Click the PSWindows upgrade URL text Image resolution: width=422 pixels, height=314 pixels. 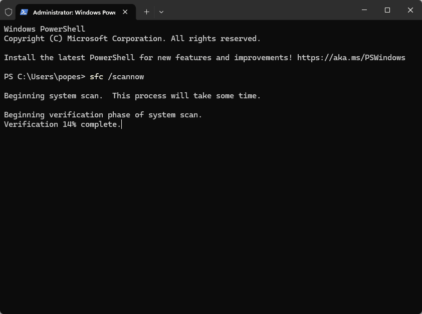pos(351,57)
